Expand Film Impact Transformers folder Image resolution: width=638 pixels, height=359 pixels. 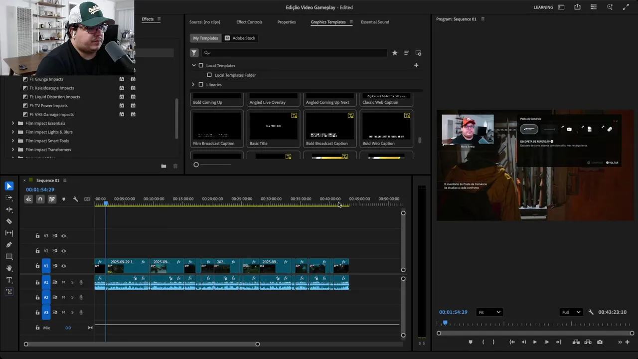(x=13, y=150)
